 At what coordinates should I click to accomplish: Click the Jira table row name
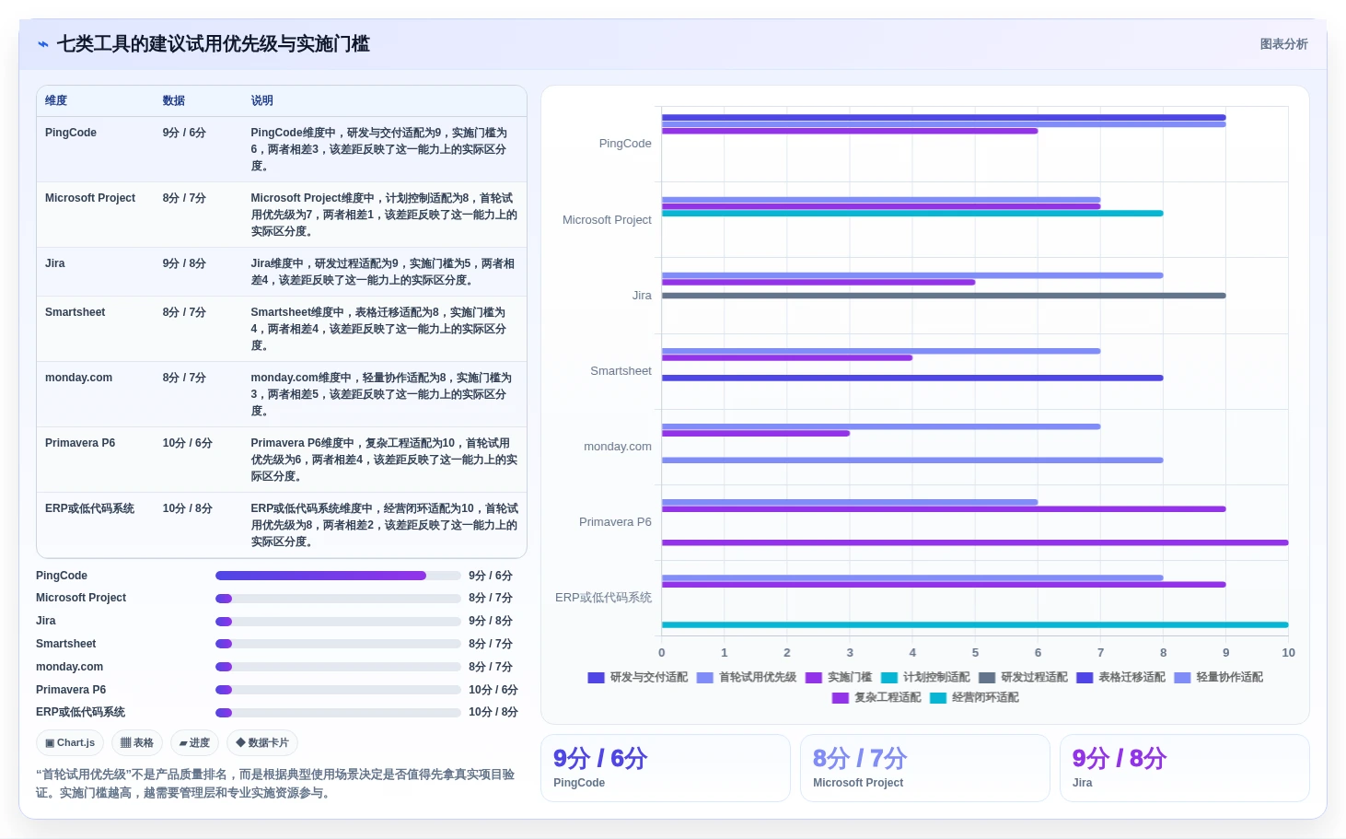click(x=55, y=263)
